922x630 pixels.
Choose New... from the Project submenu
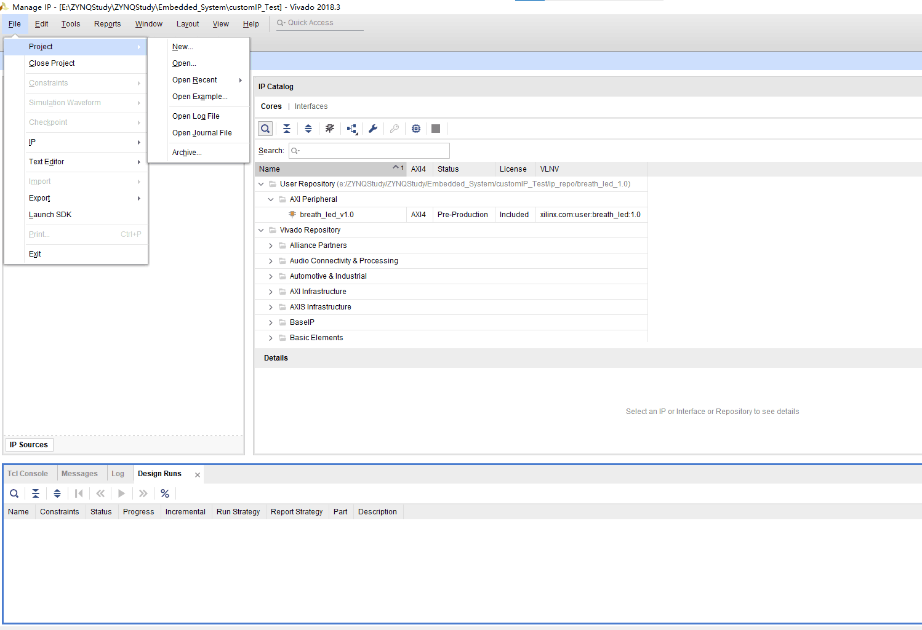click(x=199, y=47)
